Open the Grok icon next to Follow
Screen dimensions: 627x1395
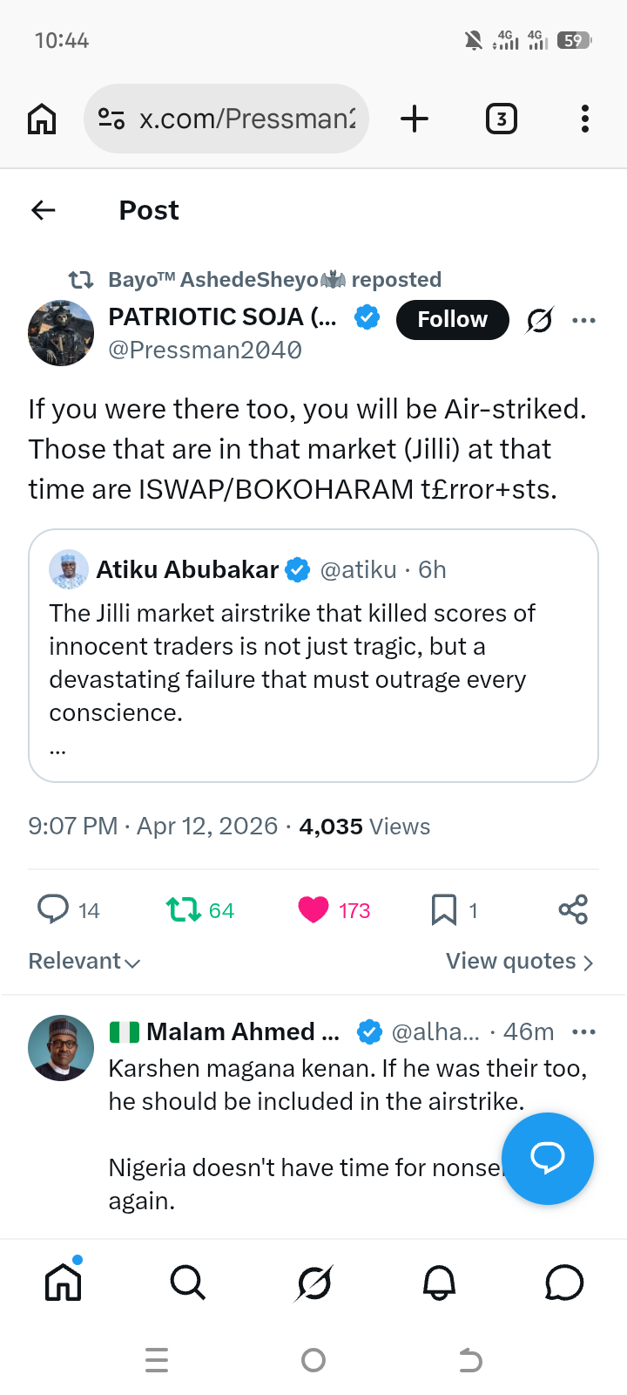[540, 320]
